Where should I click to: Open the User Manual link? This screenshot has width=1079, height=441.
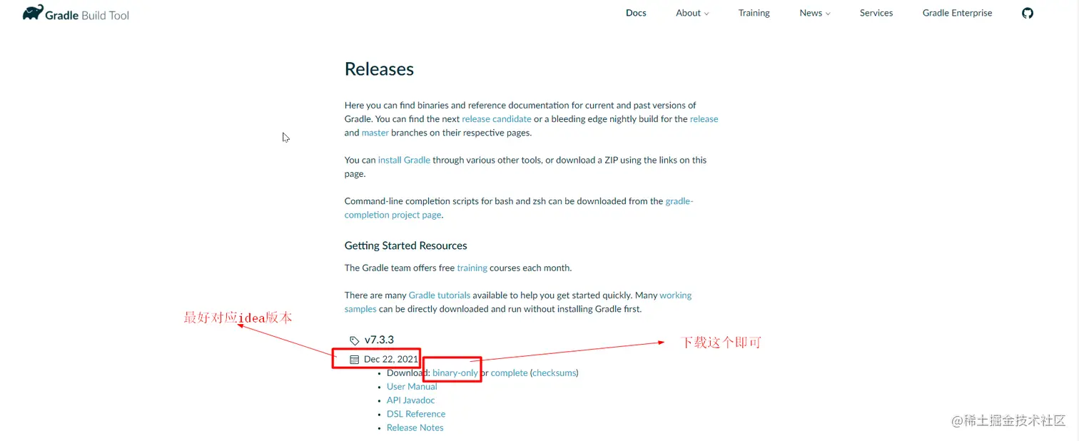point(412,387)
